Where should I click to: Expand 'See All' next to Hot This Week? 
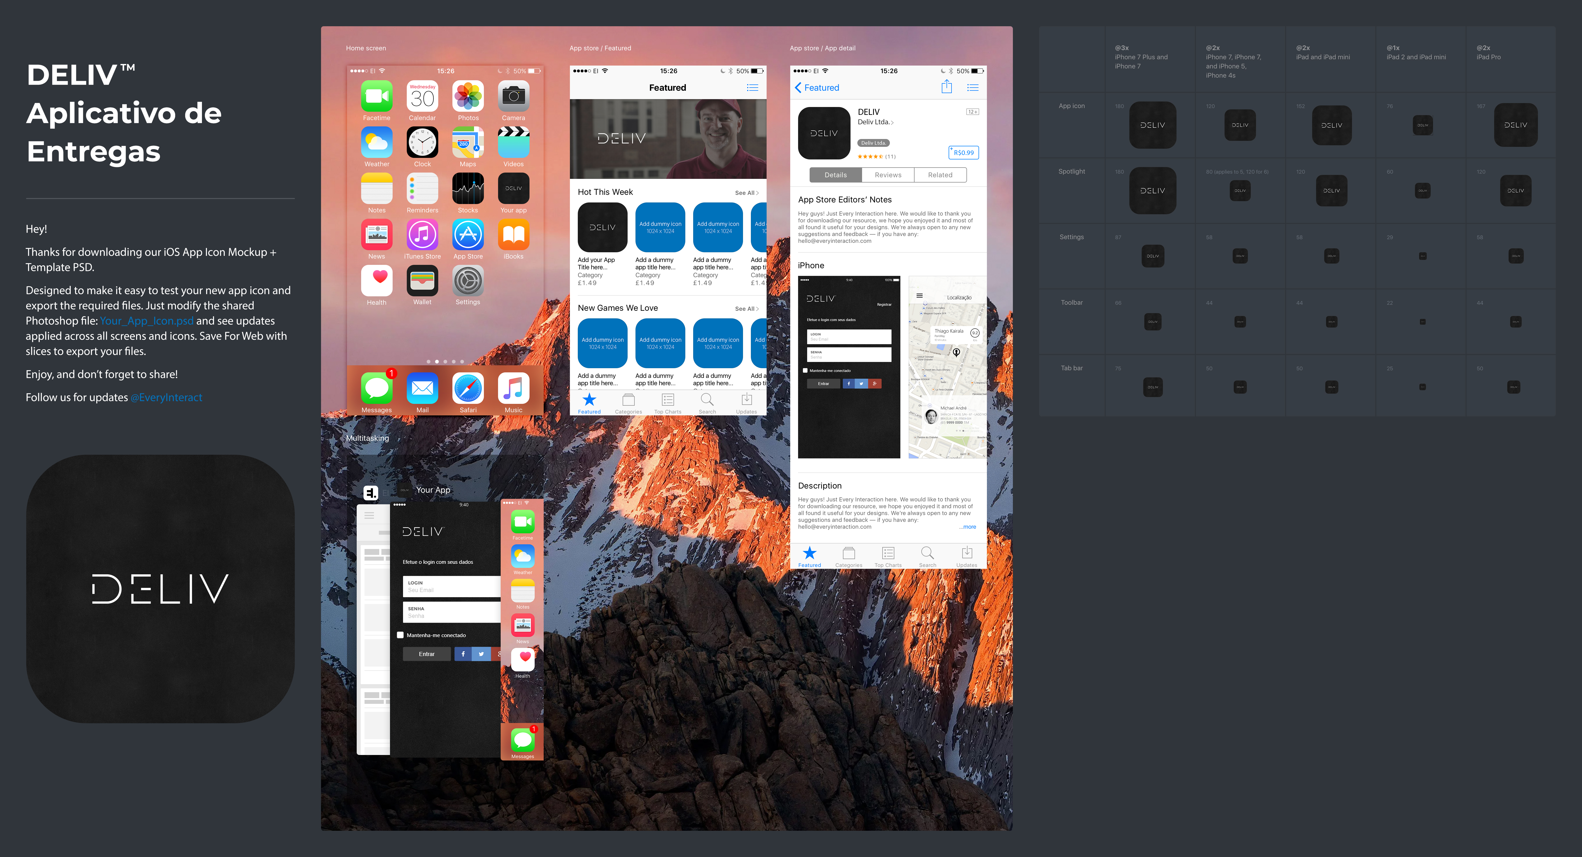(x=746, y=193)
